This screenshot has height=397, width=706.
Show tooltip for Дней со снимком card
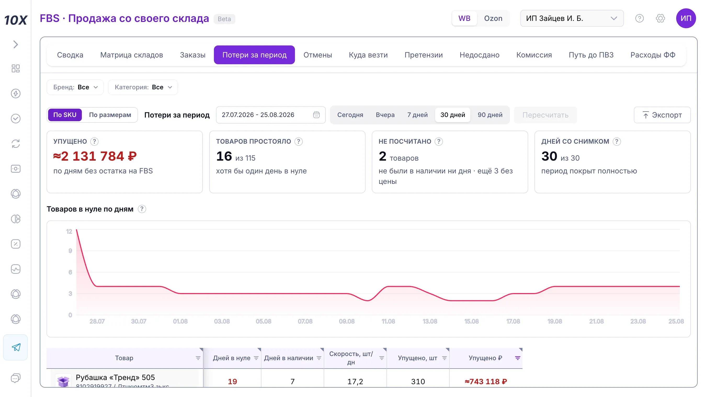pos(617,142)
